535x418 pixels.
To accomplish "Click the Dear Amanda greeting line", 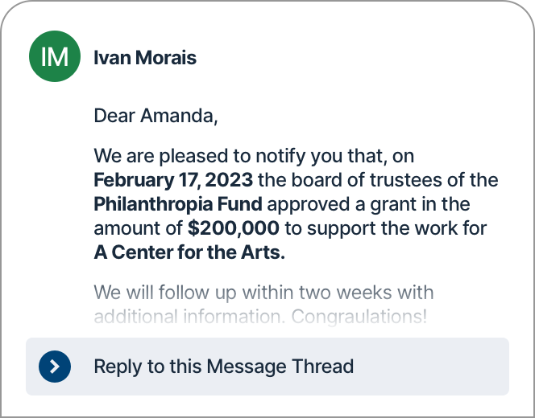I will [x=156, y=116].
